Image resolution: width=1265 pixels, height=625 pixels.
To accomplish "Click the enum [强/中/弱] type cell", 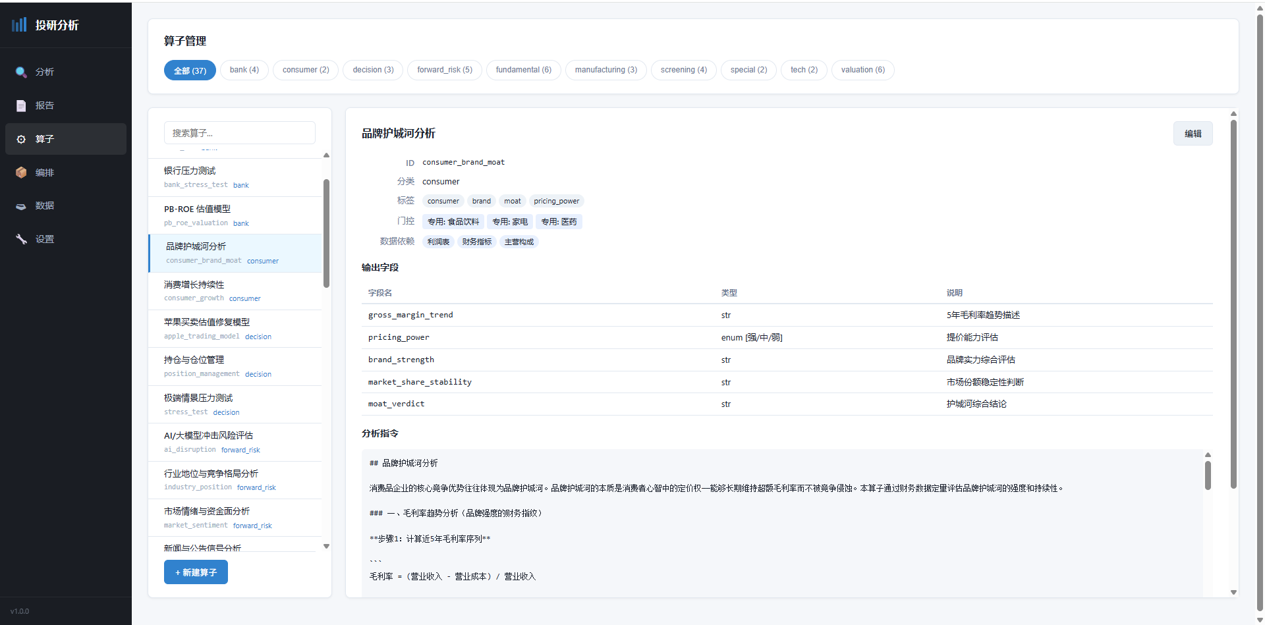I will [752, 338].
